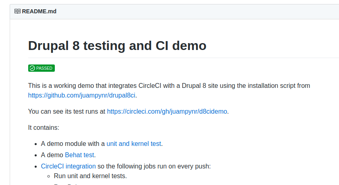
Task: Open the github.com/juampynr/drupal8ci link
Action: [x=82, y=95]
